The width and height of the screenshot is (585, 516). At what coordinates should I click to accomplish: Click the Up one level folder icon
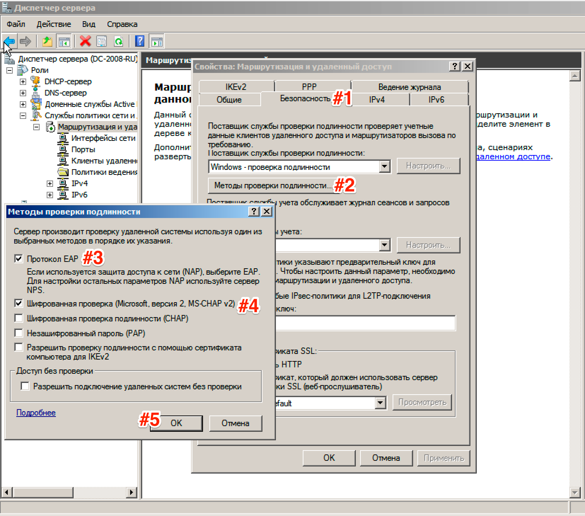tap(47, 41)
